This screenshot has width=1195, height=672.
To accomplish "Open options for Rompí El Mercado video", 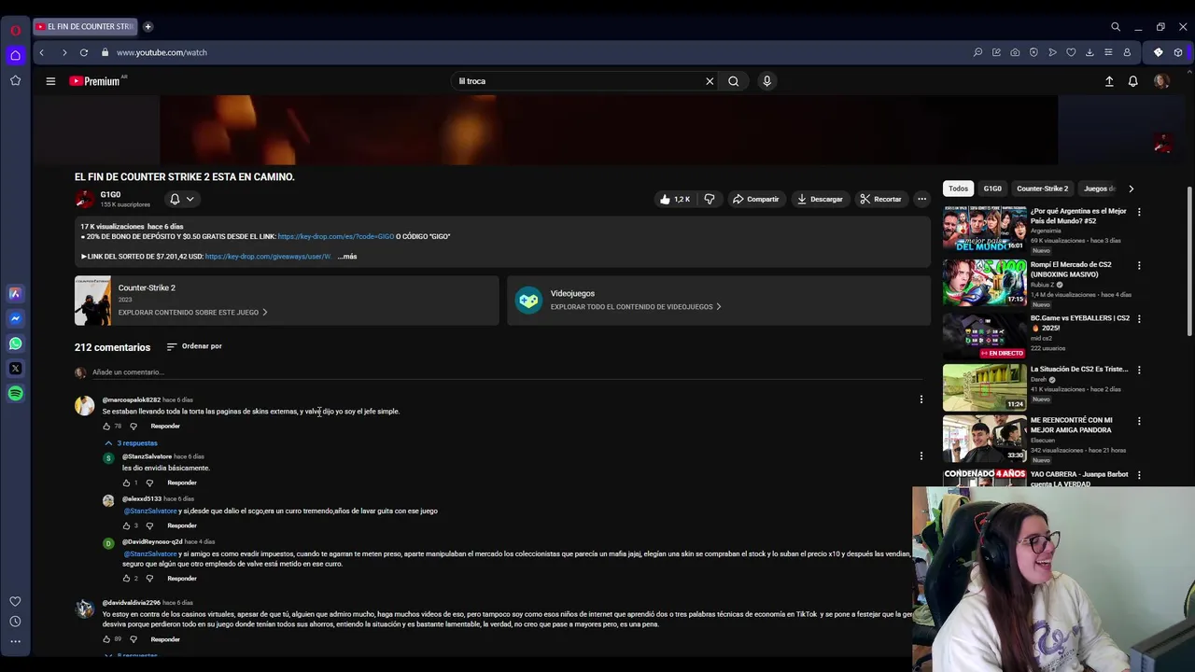I will point(1139,266).
